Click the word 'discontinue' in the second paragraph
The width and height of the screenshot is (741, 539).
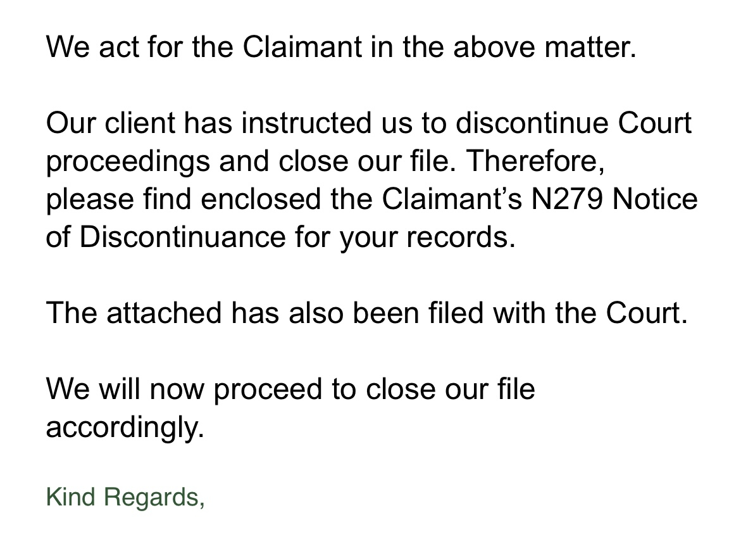pyautogui.click(x=532, y=123)
